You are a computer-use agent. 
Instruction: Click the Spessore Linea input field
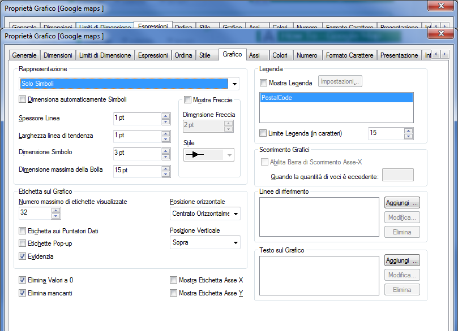click(137, 119)
